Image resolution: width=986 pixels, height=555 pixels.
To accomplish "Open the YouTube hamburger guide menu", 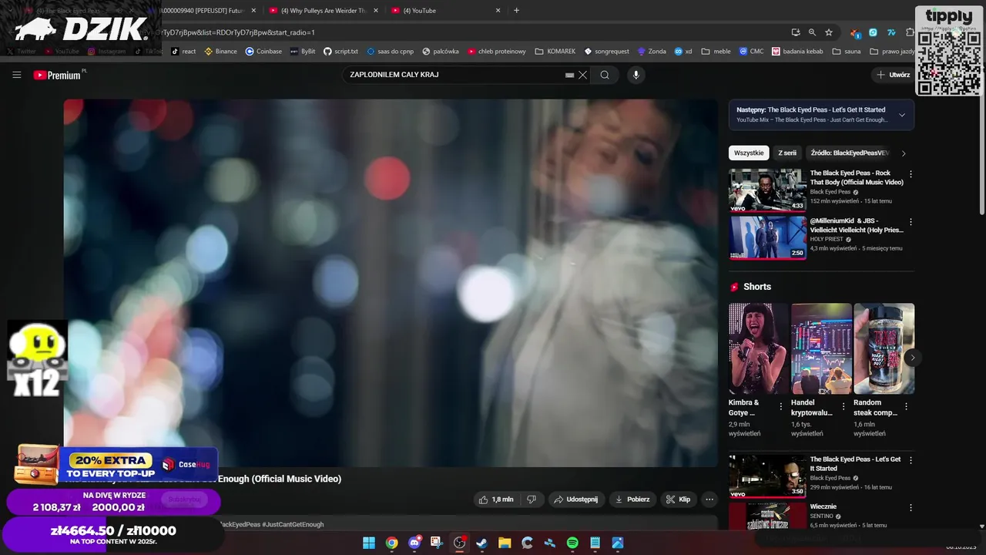I will tap(16, 75).
